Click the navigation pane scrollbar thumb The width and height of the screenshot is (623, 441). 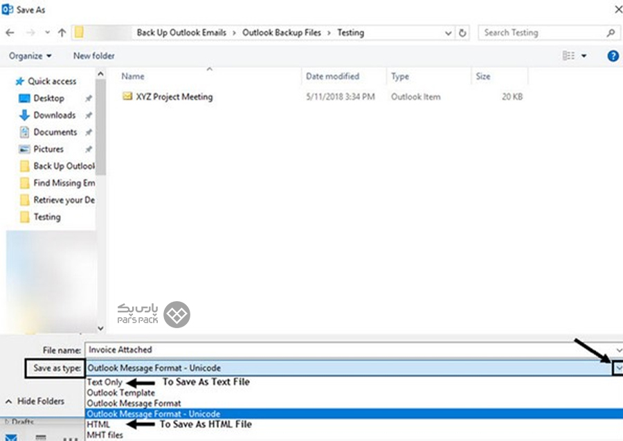click(x=100, y=127)
